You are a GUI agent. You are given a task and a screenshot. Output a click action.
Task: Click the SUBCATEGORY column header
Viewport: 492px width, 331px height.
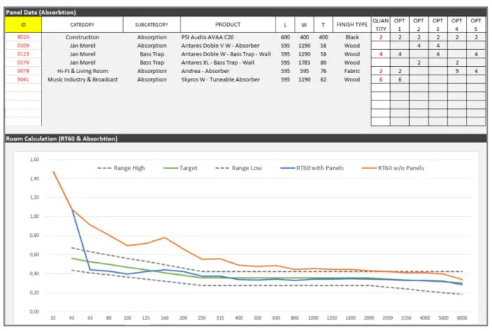coord(152,25)
